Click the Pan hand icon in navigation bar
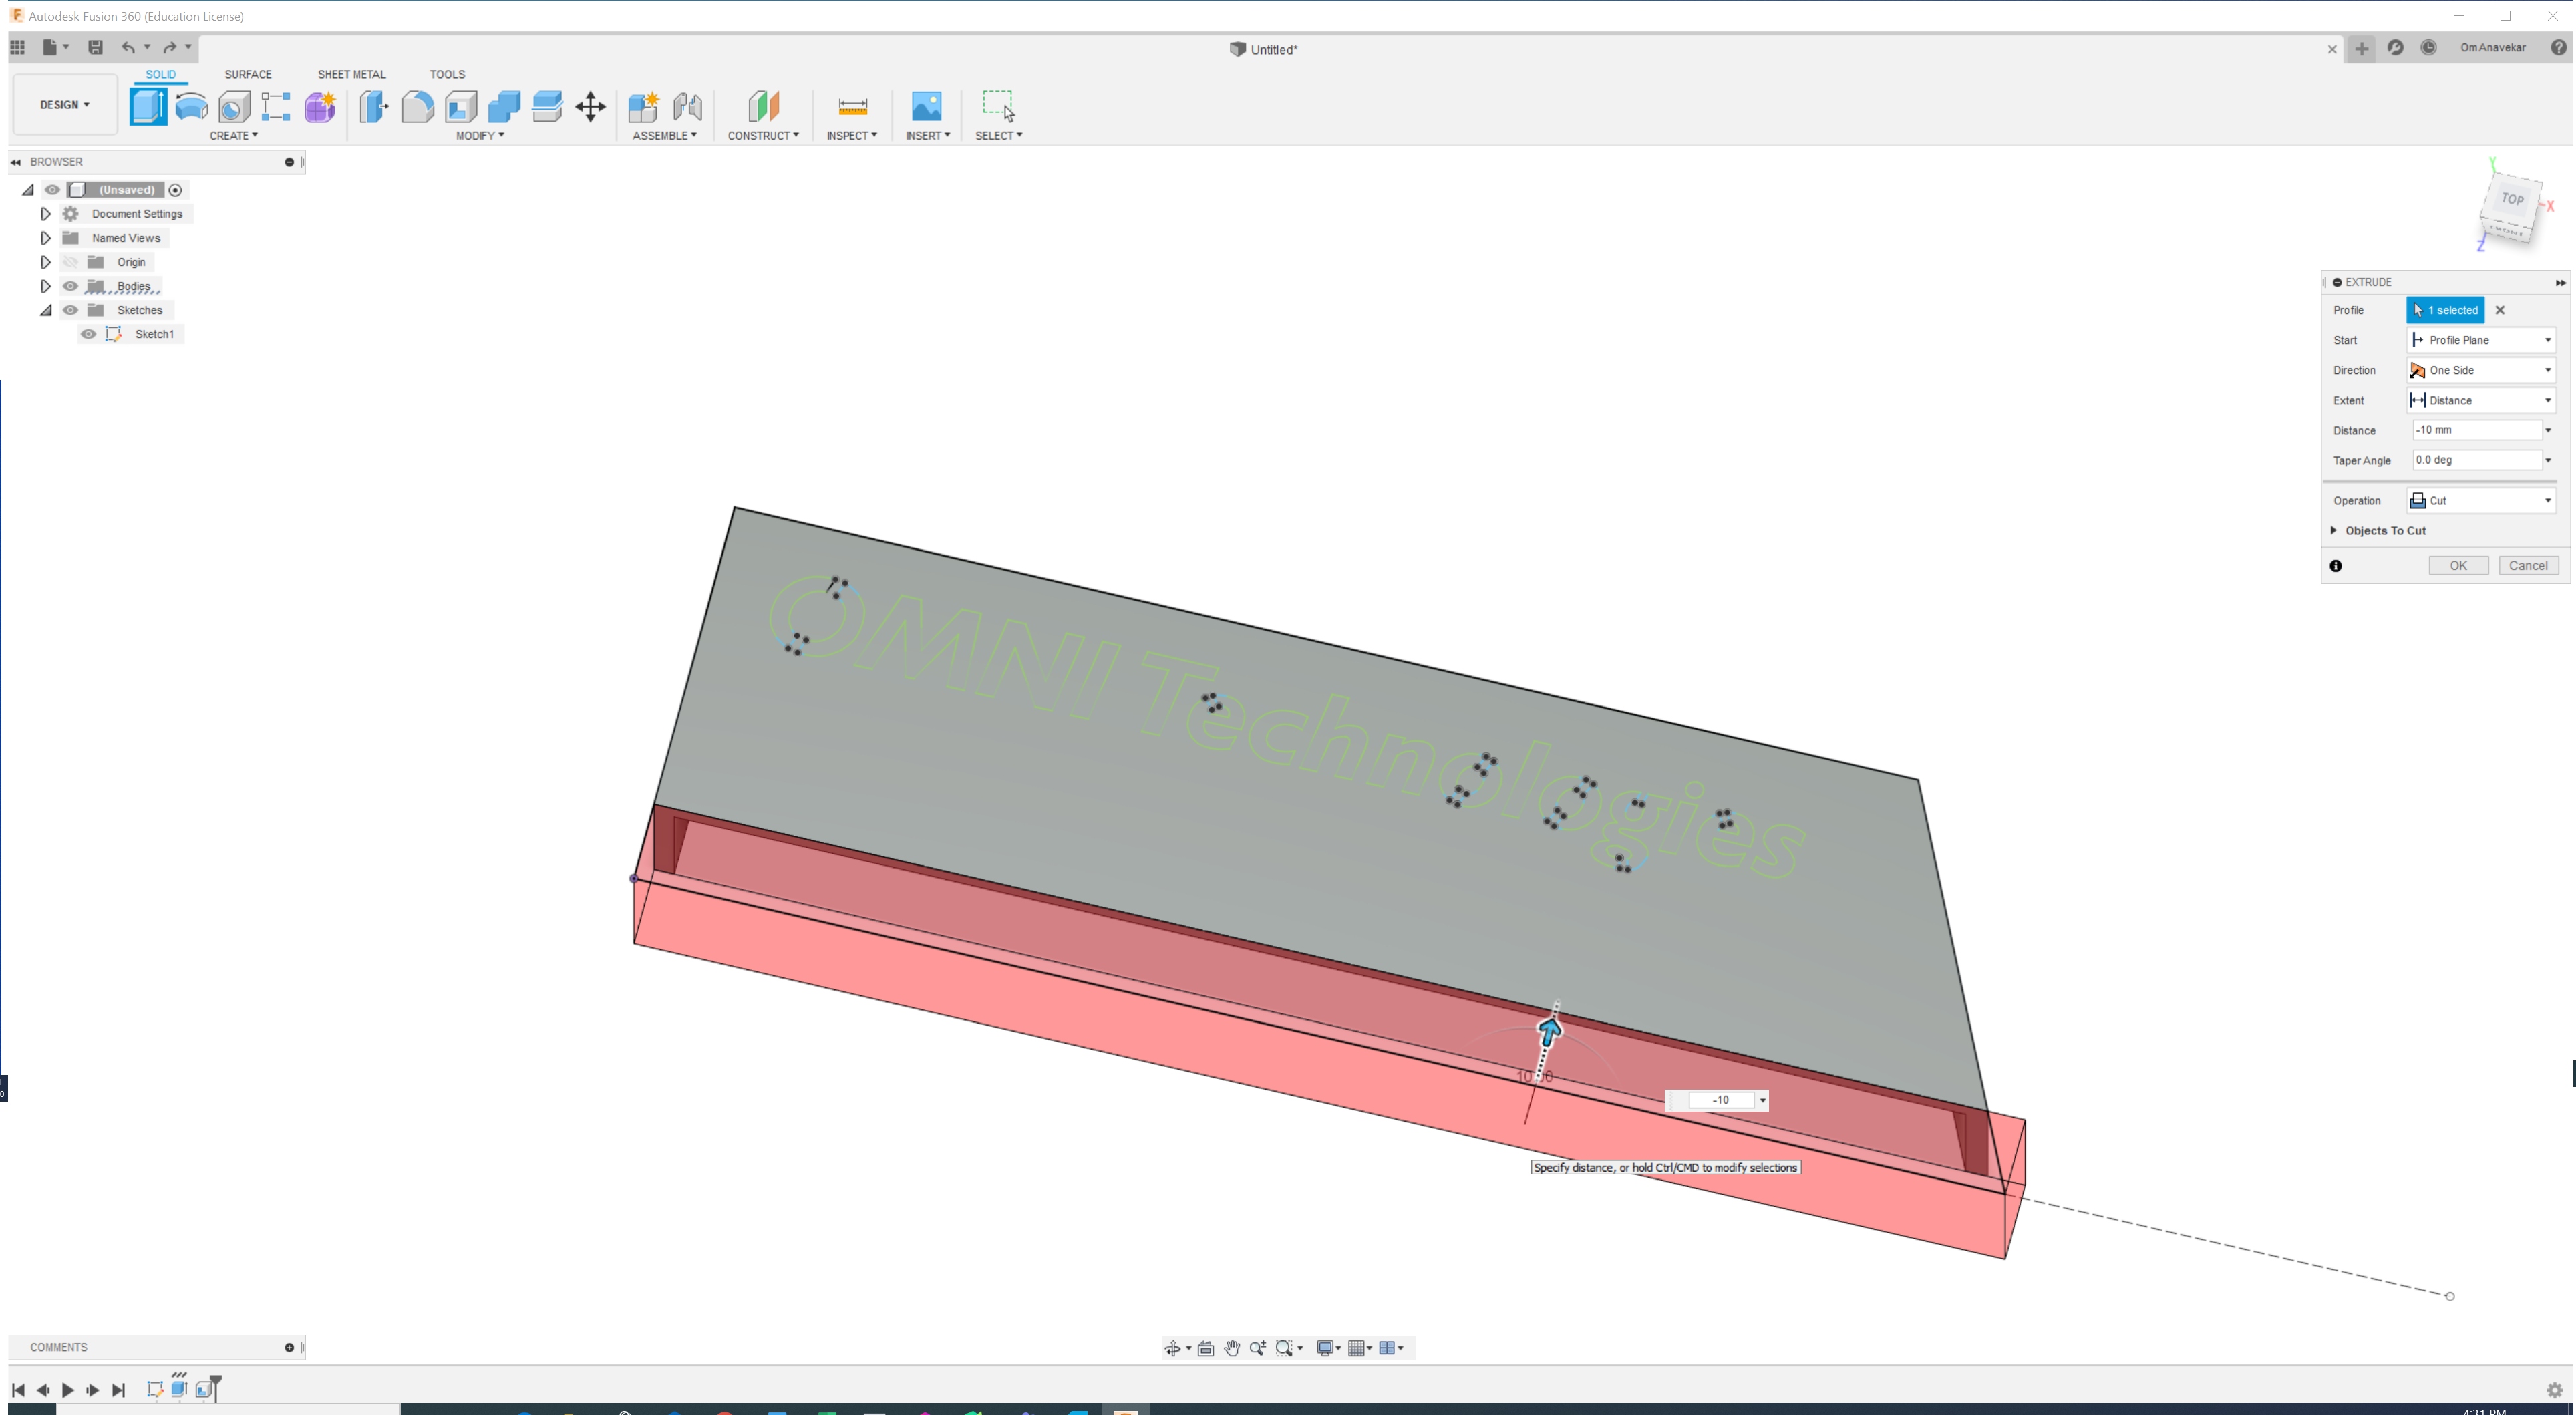 (1232, 1348)
